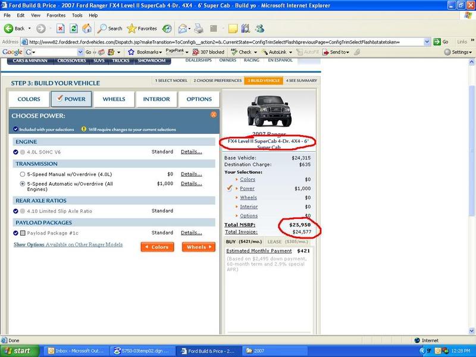The image size is (476, 357).
Task: Expand the Links toolbar chevron
Action: click(472, 40)
